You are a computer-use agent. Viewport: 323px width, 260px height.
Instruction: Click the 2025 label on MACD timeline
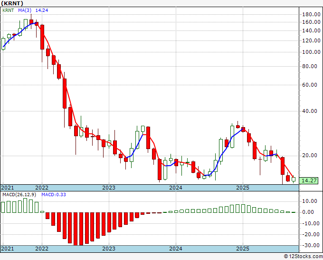(x=243, y=249)
